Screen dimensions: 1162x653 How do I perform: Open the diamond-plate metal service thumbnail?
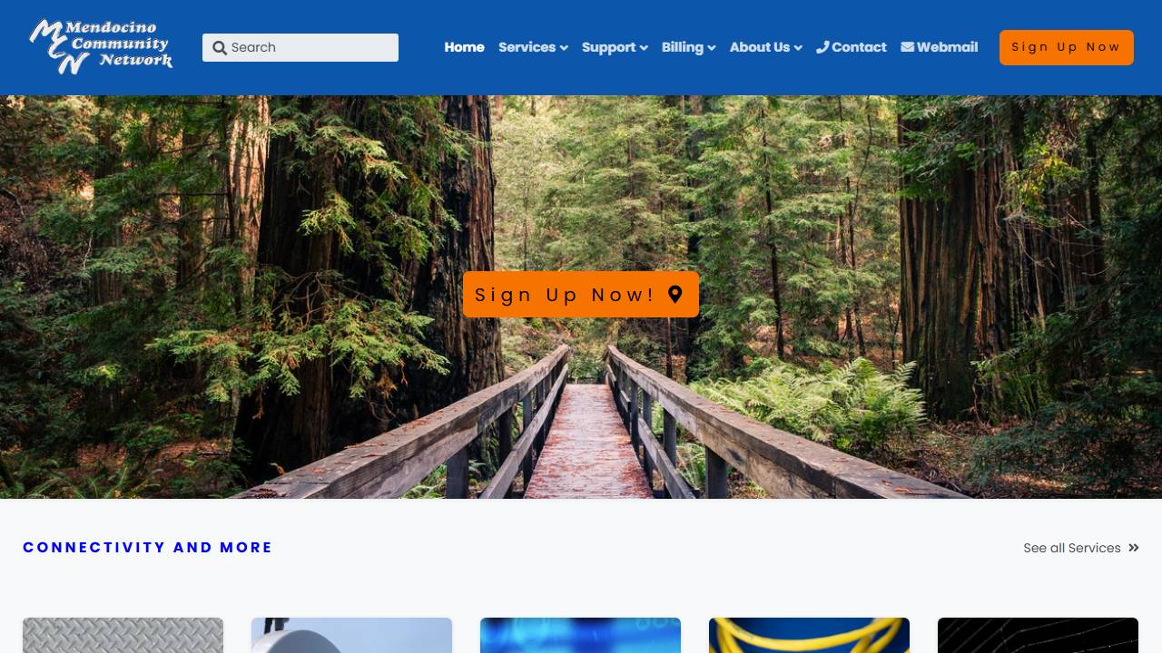[123, 635]
